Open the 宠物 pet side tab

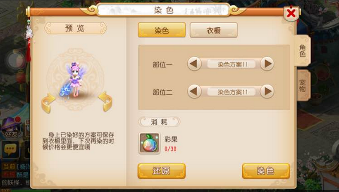[303, 85]
